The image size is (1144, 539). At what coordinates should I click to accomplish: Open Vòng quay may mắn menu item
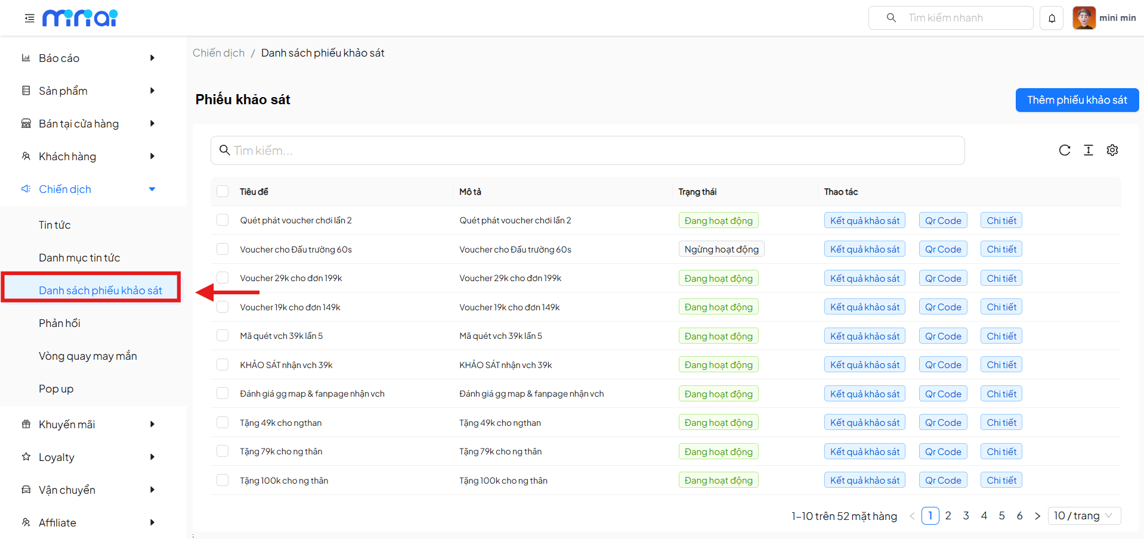88,356
